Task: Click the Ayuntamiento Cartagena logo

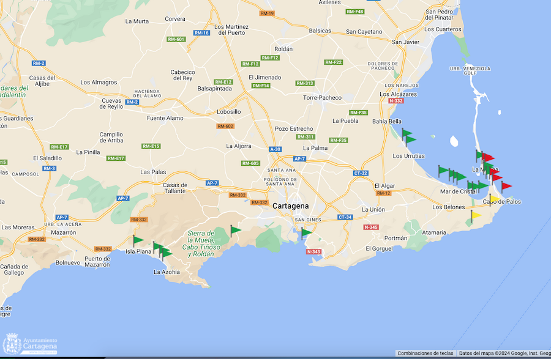Action: click(31, 344)
